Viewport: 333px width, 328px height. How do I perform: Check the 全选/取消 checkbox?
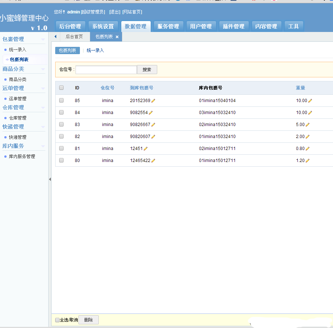tap(57, 320)
